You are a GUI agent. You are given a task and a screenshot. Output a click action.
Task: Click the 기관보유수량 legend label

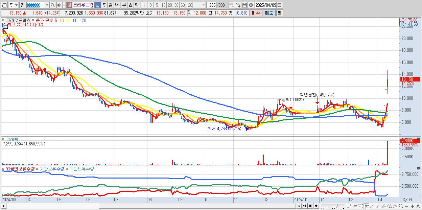tap(52, 169)
